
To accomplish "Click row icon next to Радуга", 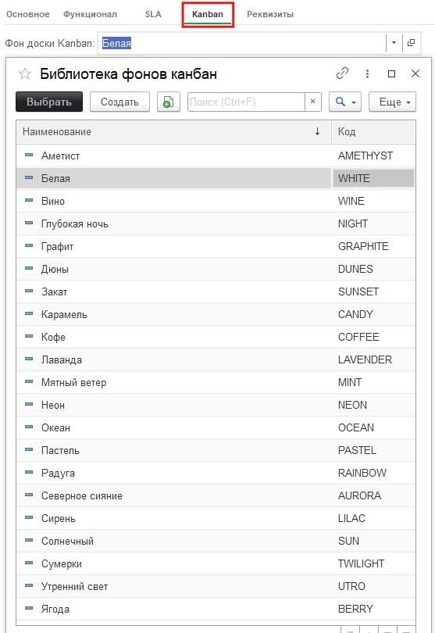I will [x=29, y=472].
